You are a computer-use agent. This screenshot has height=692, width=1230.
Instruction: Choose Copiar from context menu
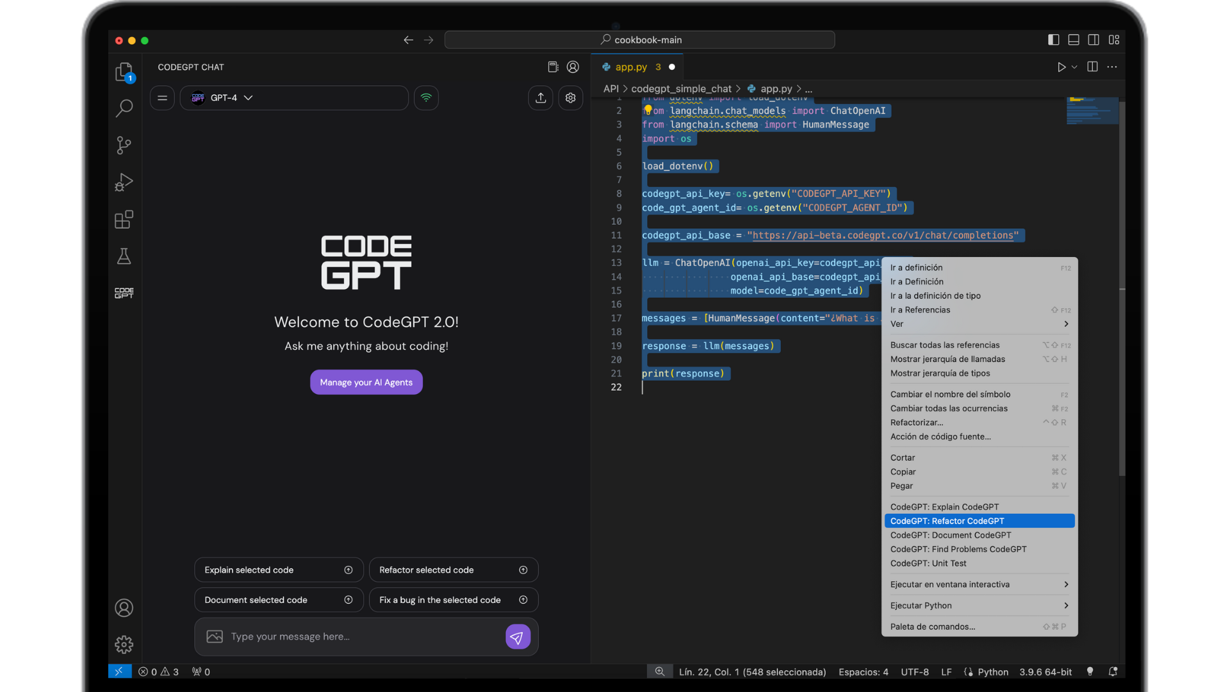click(979, 472)
